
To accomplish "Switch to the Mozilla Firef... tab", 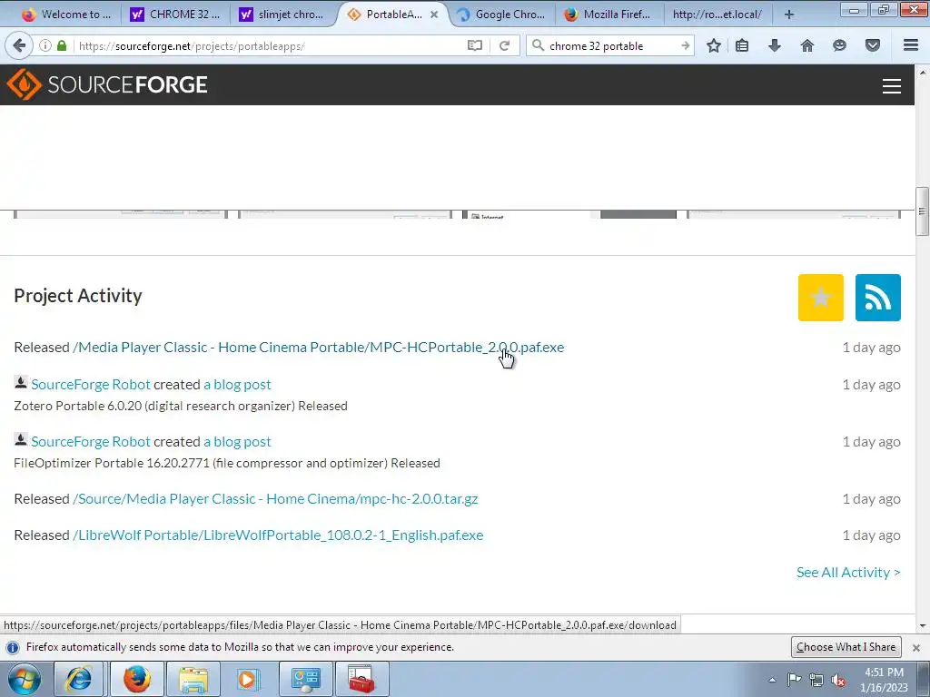I will (608, 15).
